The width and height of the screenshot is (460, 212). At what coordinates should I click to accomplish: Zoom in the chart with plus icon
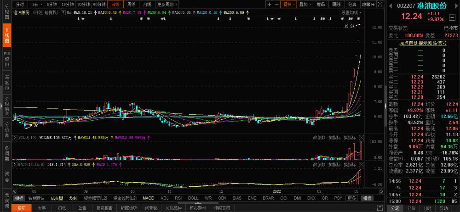[269, 5]
